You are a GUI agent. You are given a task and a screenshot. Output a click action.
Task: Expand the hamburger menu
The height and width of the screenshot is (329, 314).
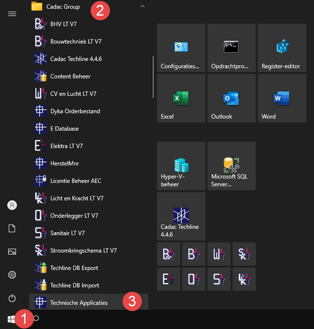click(12, 14)
